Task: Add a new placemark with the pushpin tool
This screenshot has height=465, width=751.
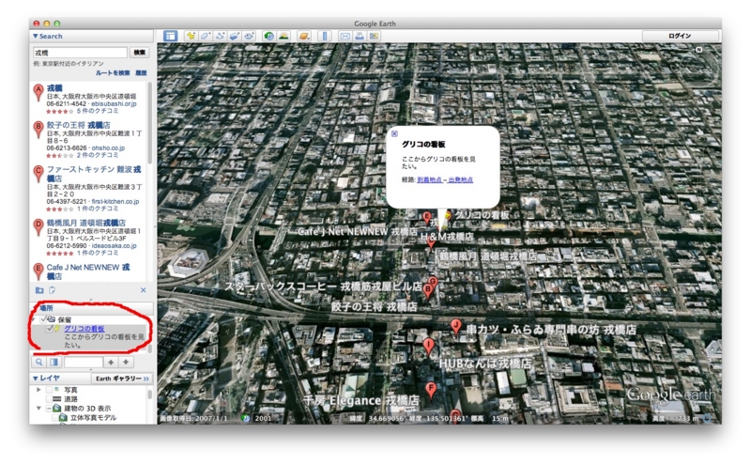Action: (x=191, y=36)
